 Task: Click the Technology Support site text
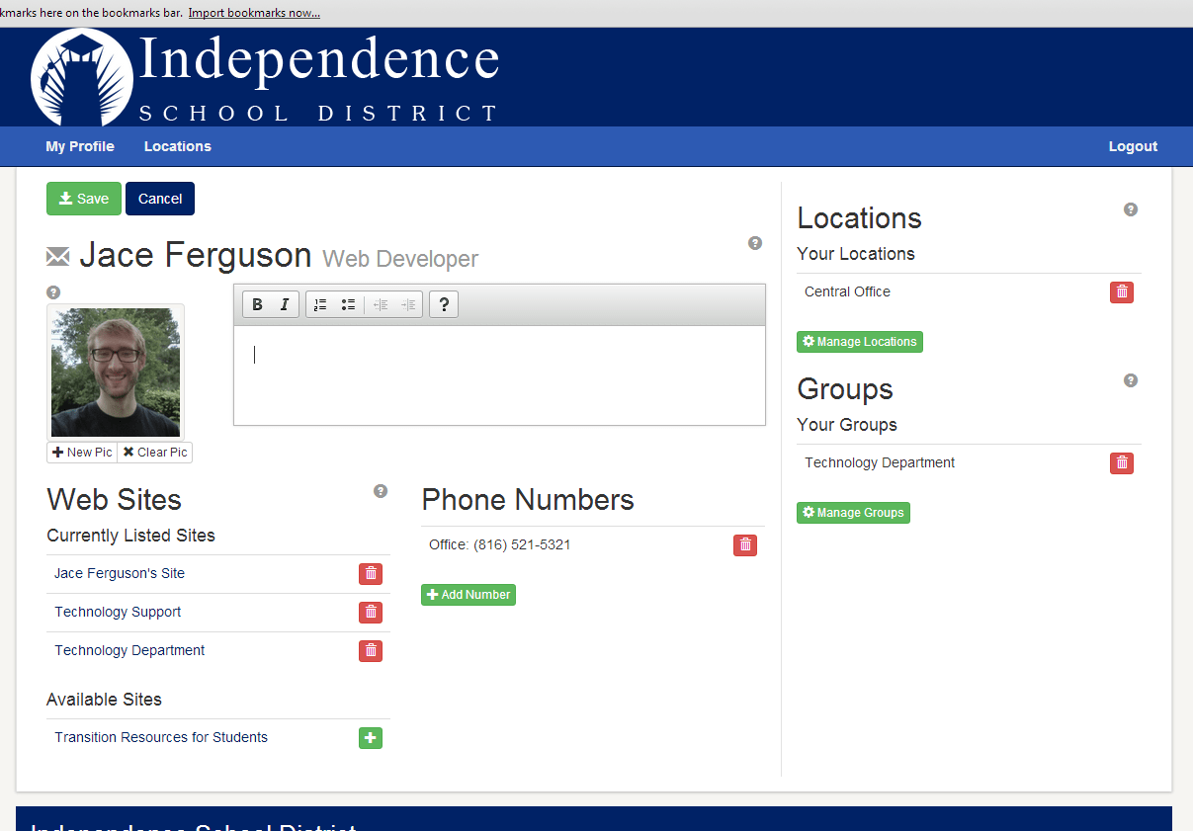pos(118,612)
